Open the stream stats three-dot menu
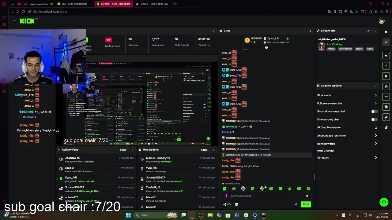The image size is (392, 220). pyautogui.click(x=213, y=31)
